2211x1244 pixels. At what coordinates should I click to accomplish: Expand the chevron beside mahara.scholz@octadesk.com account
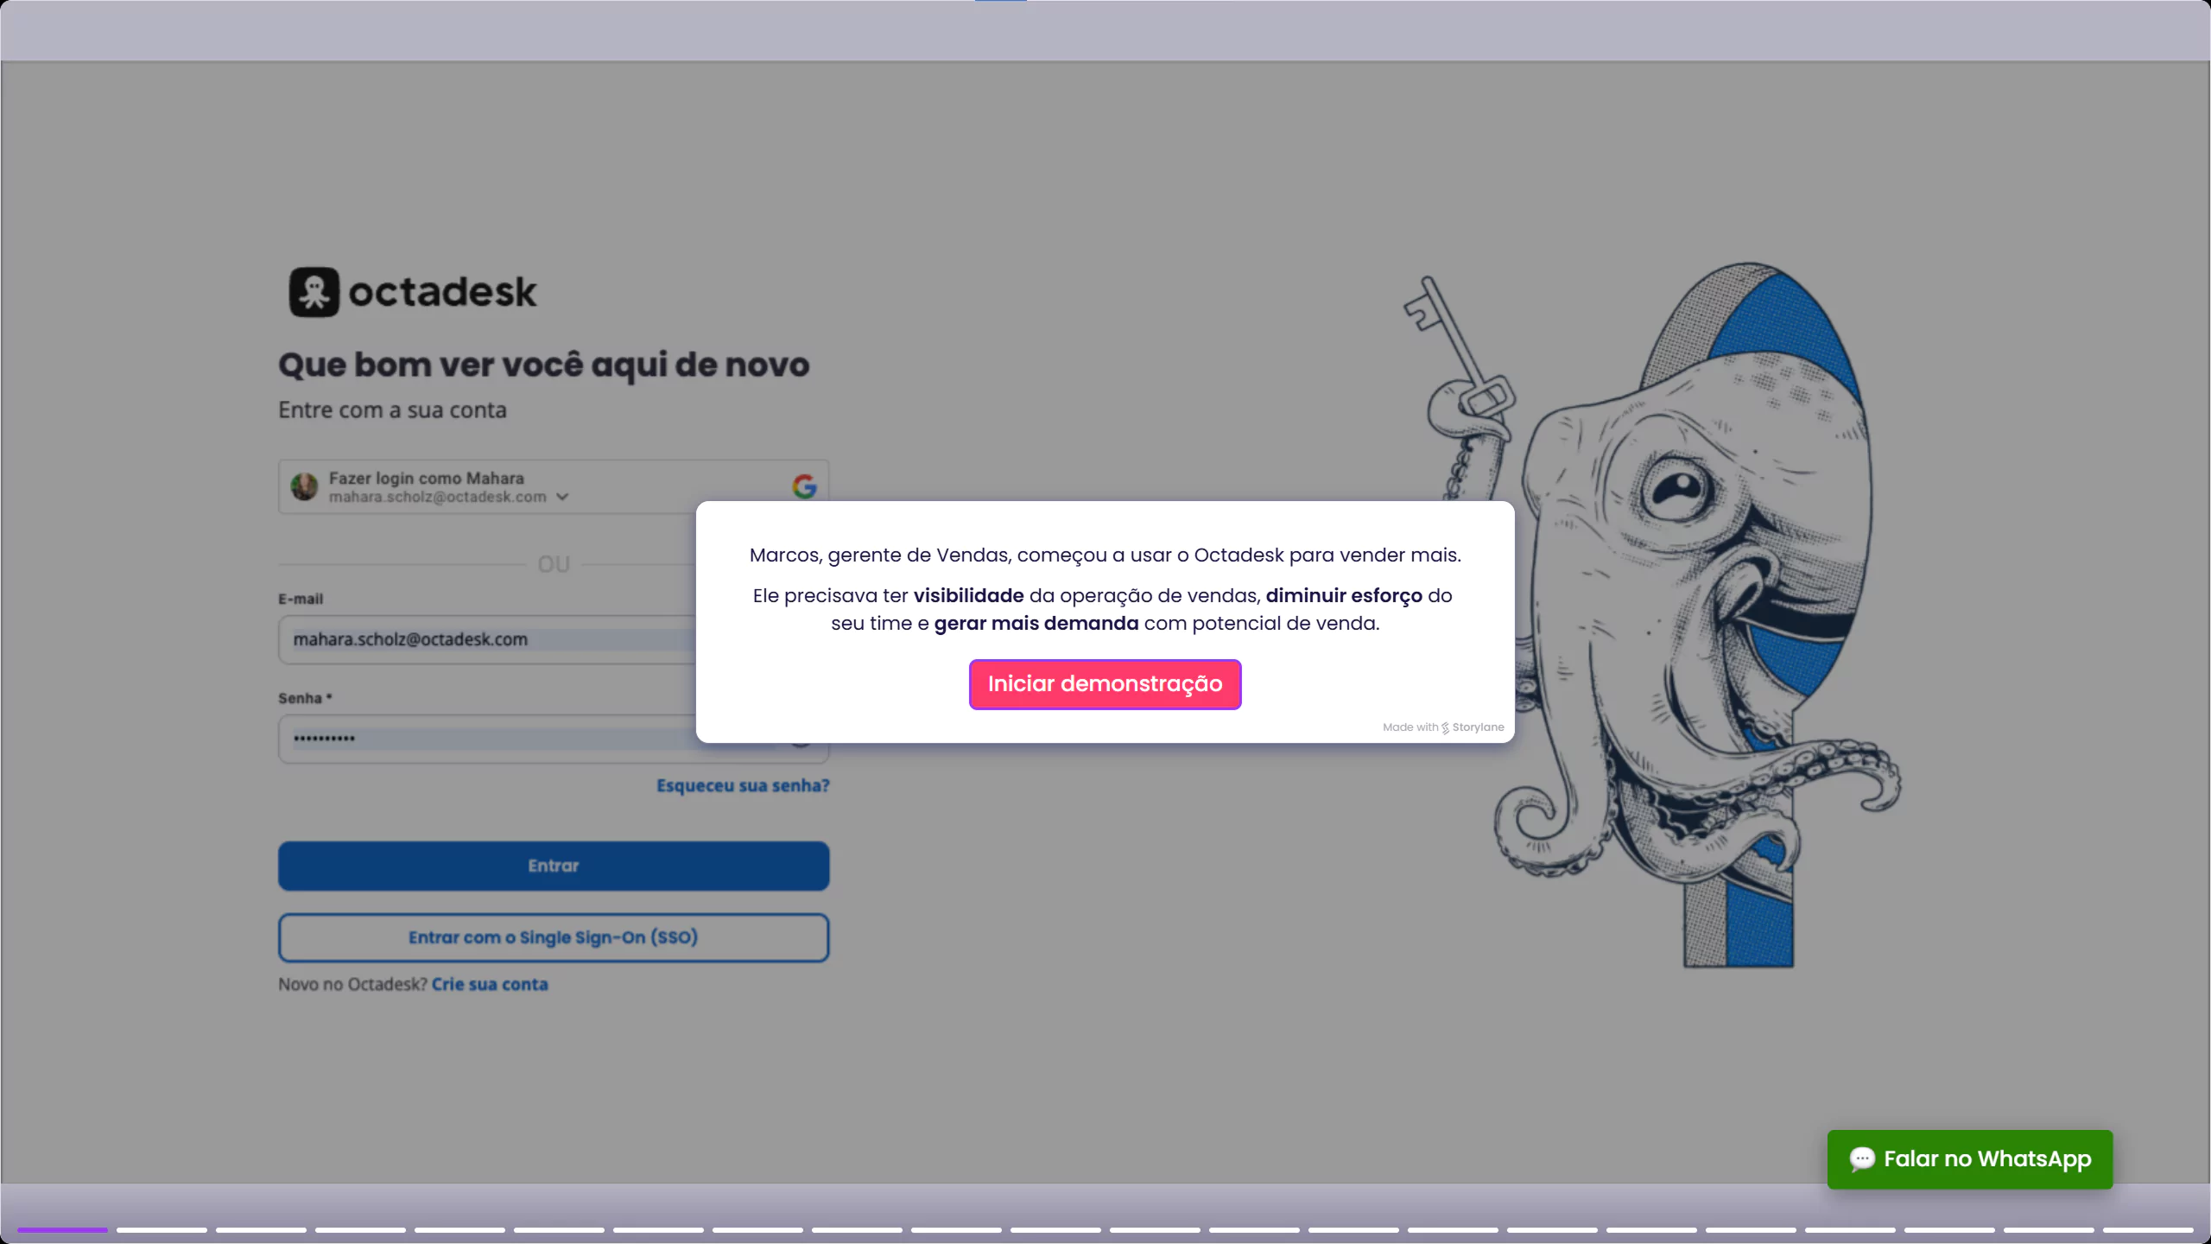pyautogui.click(x=563, y=497)
